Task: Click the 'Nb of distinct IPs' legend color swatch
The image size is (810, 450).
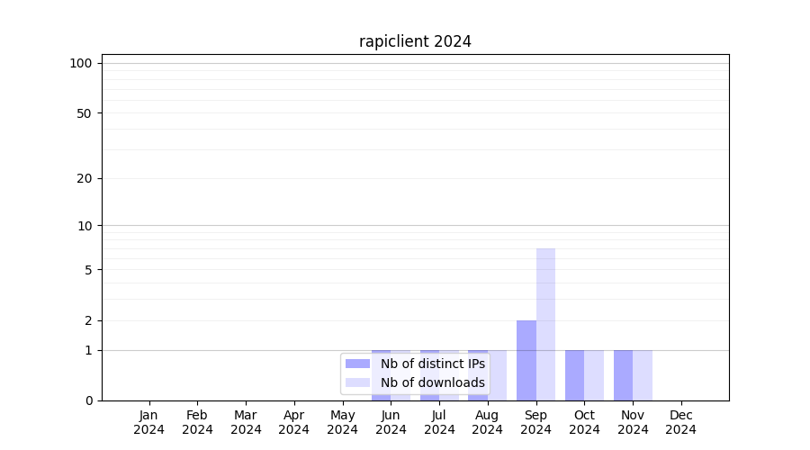Action: 357,364
